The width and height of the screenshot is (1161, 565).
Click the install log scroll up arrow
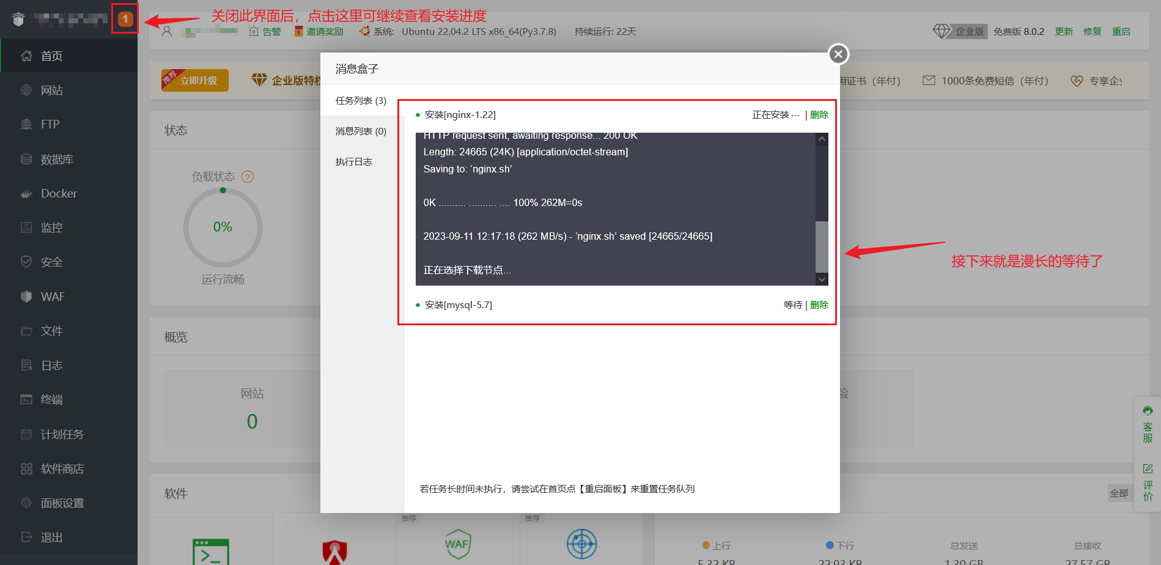tap(822, 139)
